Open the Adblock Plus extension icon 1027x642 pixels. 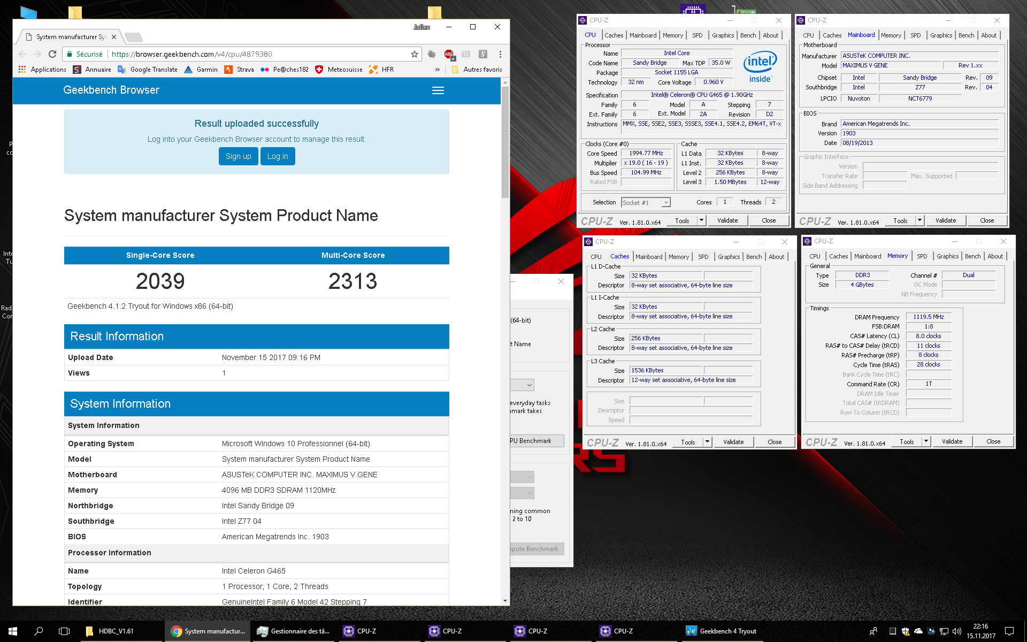tap(449, 54)
